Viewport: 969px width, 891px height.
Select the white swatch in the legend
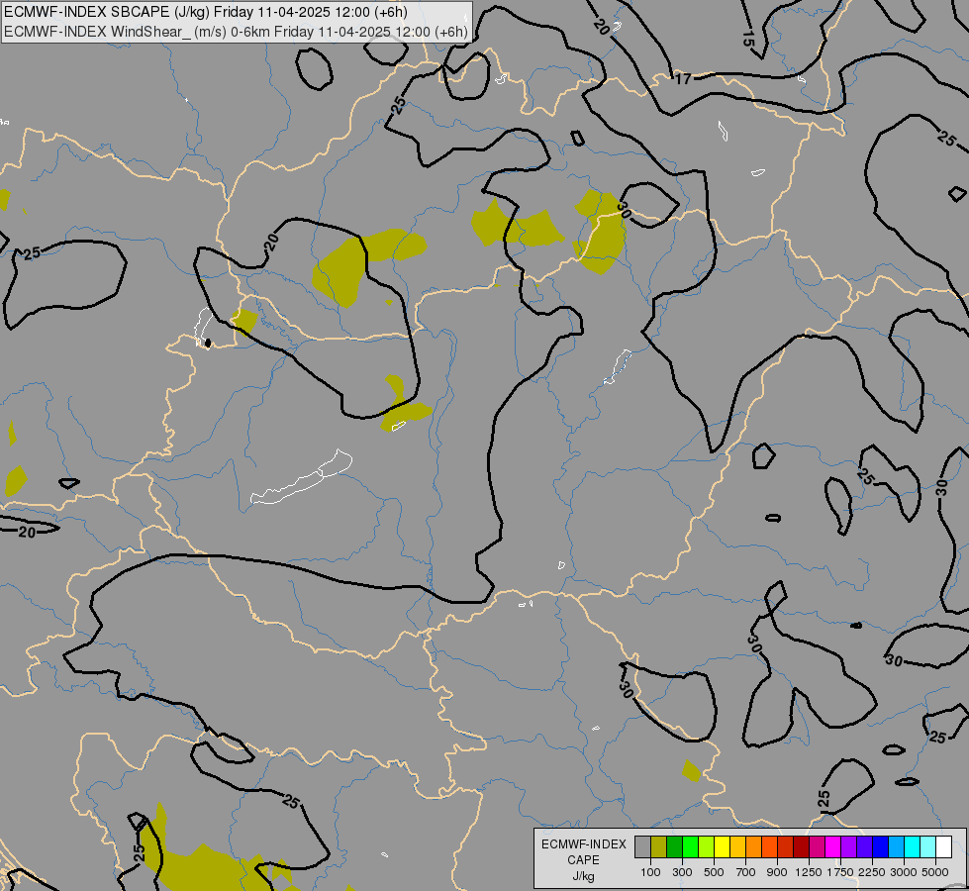pyautogui.click(x=944, y=847)
